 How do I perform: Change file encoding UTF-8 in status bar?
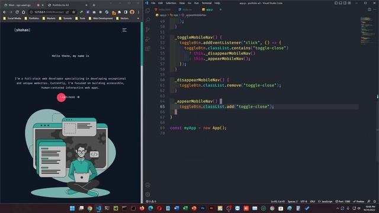tap(304, 201)
